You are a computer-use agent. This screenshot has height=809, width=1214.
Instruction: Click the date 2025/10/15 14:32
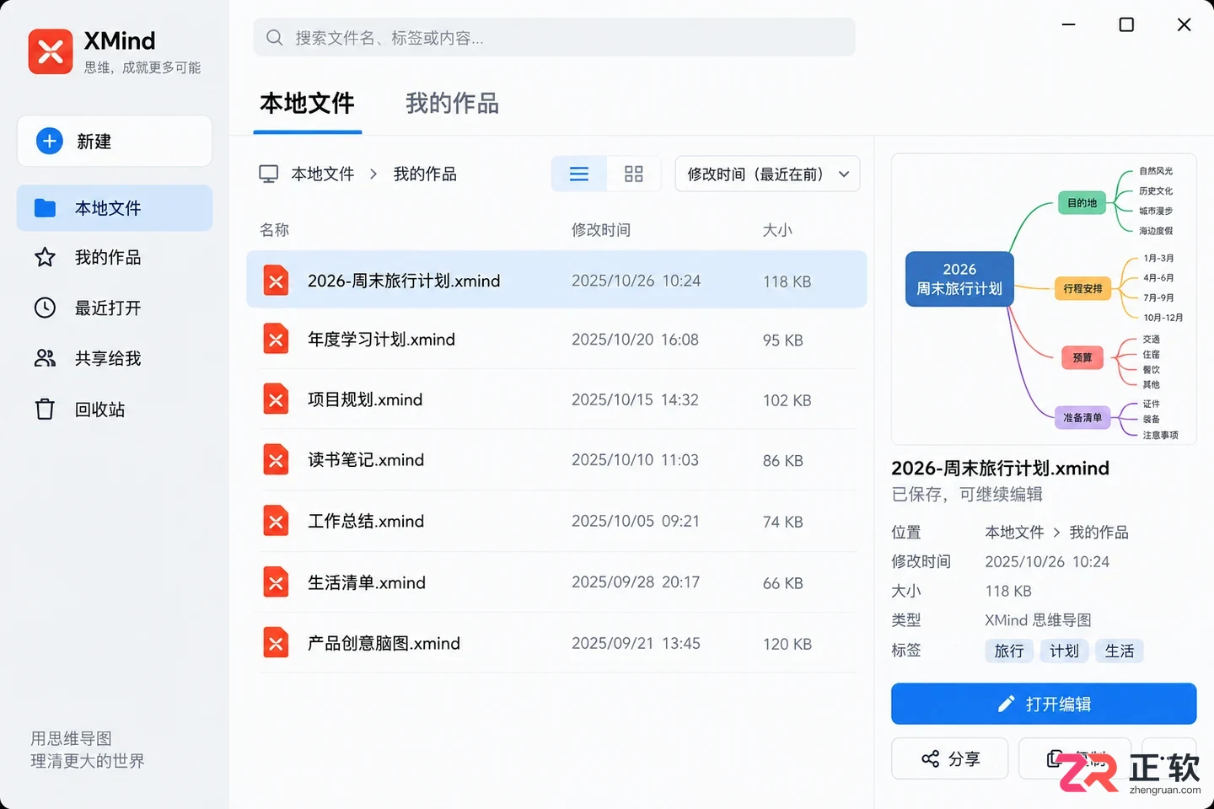coord(635,399)
